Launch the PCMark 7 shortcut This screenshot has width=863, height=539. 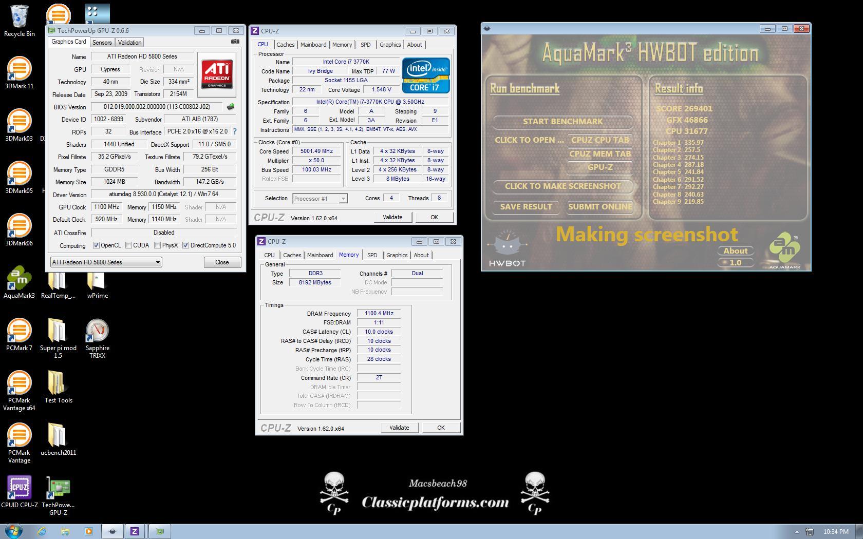(x=19, y=335)
